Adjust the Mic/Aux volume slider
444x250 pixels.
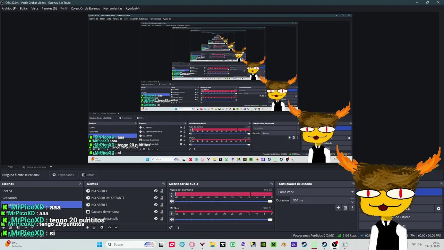224,219
